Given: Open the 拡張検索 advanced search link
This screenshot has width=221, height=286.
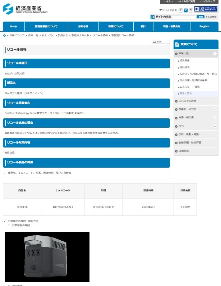Looking at the screenshot, I should [211, 17].
